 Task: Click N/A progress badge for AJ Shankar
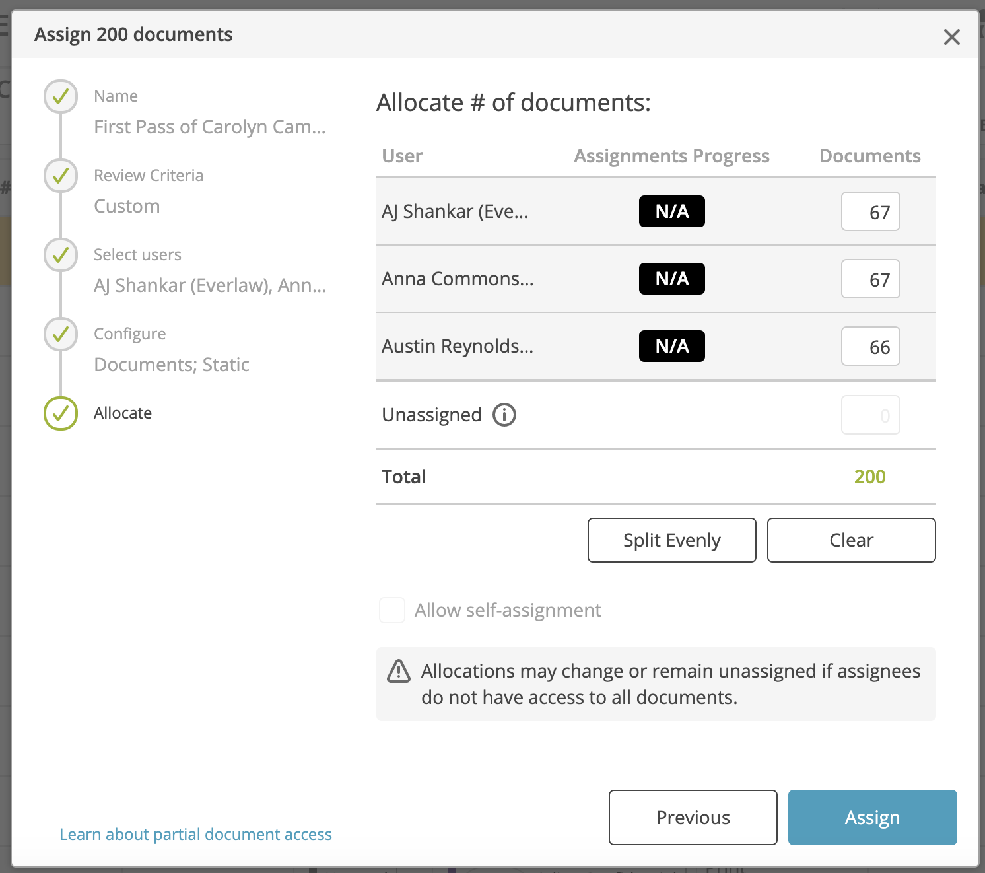click(672, 211)
